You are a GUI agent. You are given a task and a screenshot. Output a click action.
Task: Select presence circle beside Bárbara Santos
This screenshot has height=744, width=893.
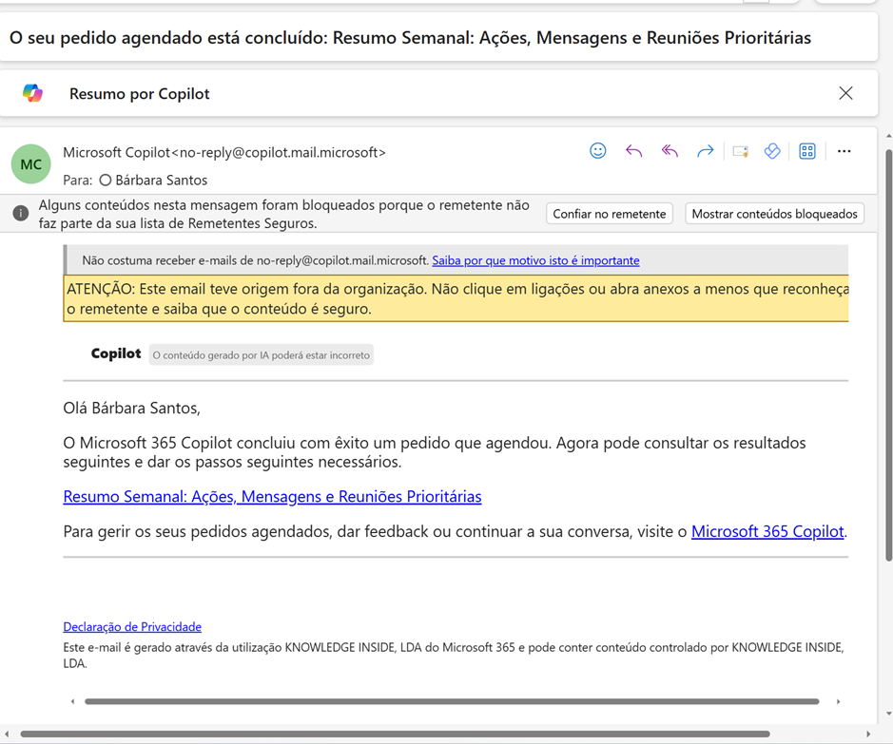tap(106, 181)
